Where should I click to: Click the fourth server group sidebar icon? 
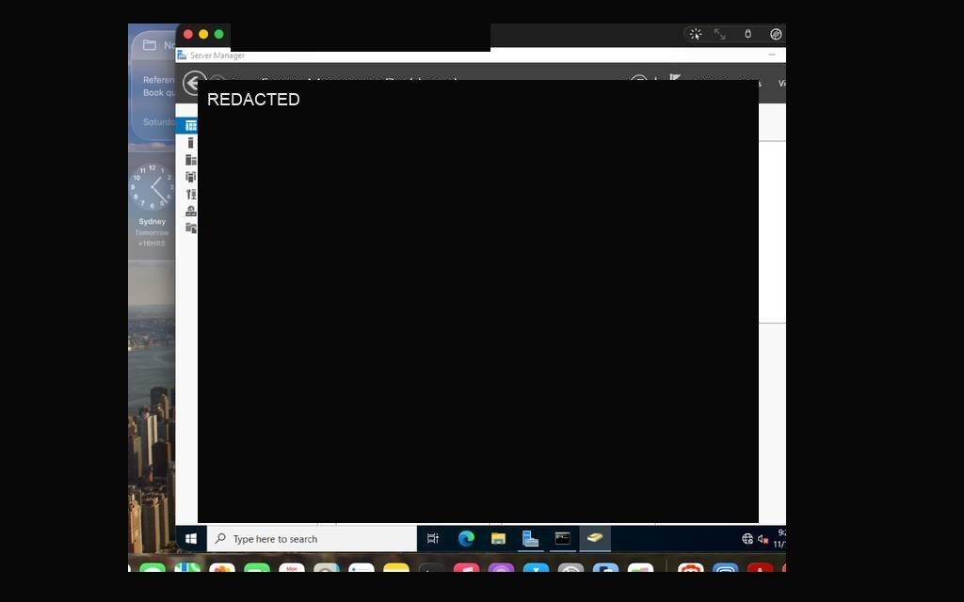pos(190,177)
